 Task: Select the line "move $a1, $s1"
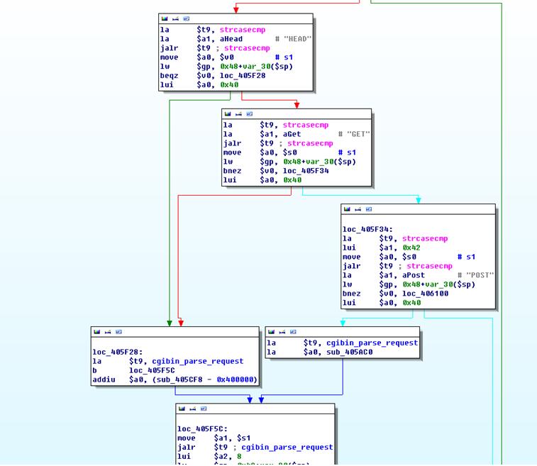(214, 438)
